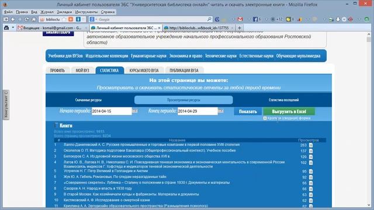The image size is (374, 210).
Task: Reload the current page
Action: coord(27,19)
